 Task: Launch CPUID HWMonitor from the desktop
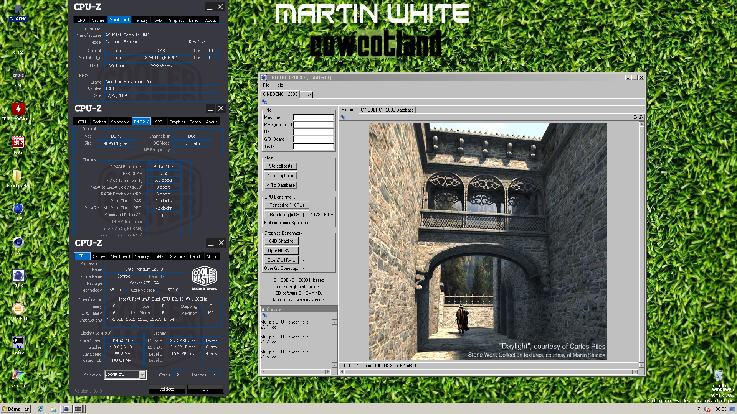tap(18, 112)
